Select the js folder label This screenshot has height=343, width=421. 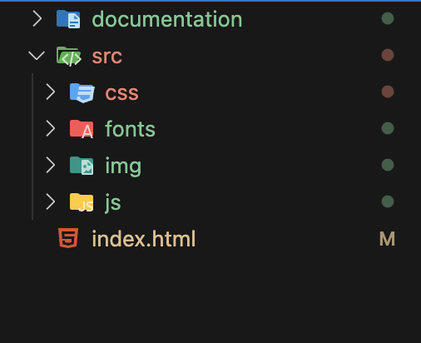pyautogui.click(x=113, y=203)
